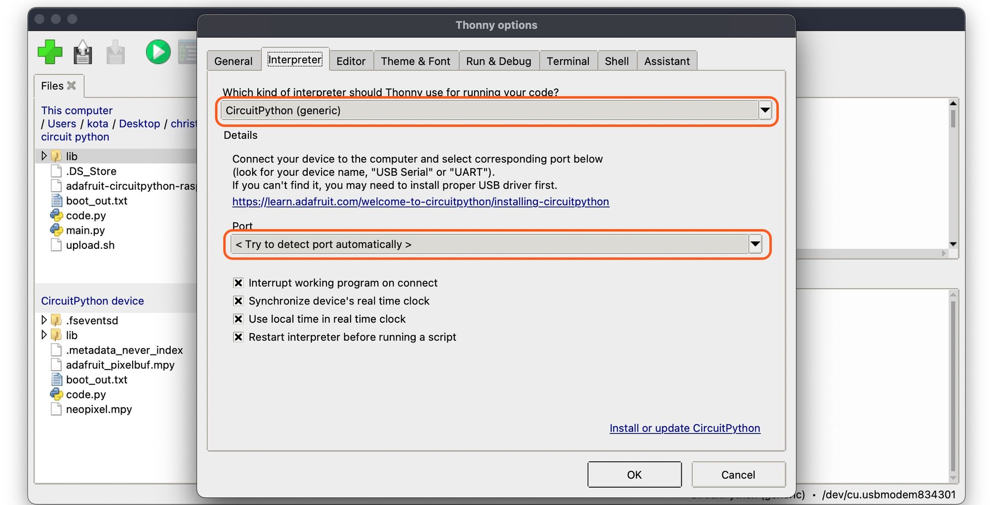Click editor vertical scrollbar up arrow
993x505 pixels.
click(x=953, y=103)
